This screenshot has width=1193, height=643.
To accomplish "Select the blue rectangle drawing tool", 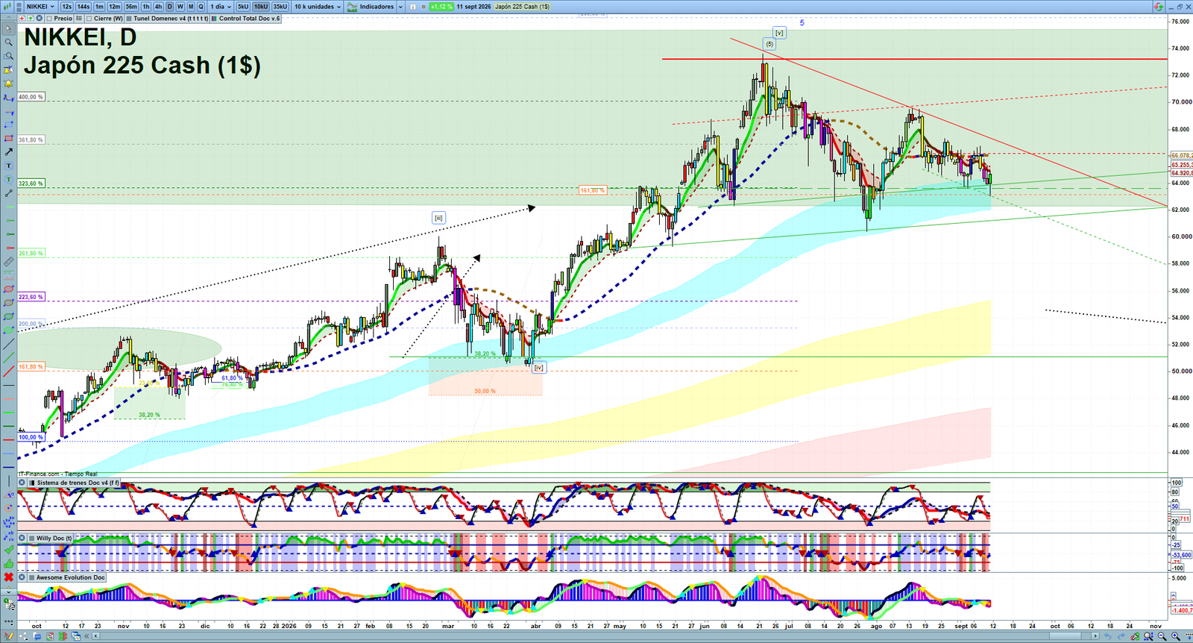I will coord(8,125).
